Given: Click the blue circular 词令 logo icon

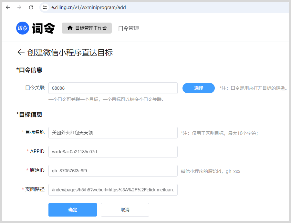Looking at the screenshot, I should tap(22, 28).
